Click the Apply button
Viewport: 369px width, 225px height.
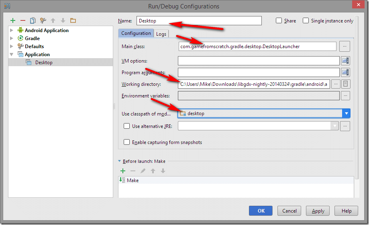tap(318, 211)
